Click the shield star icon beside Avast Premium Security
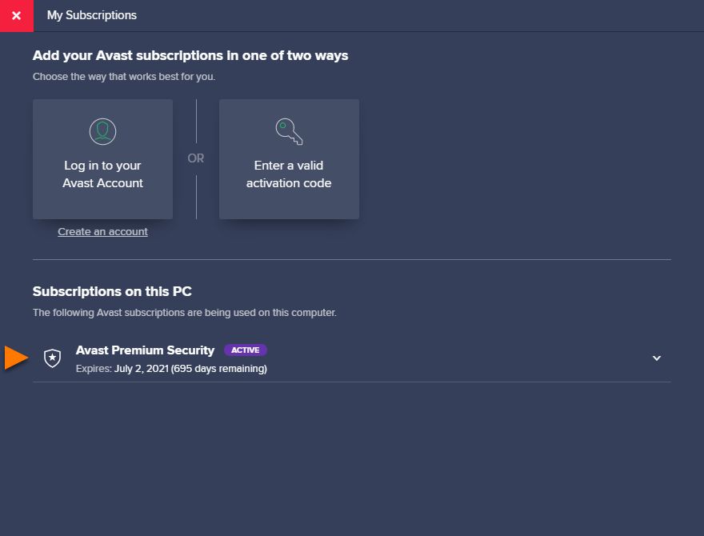The image size is (704, 536). (x=52, y=358)
